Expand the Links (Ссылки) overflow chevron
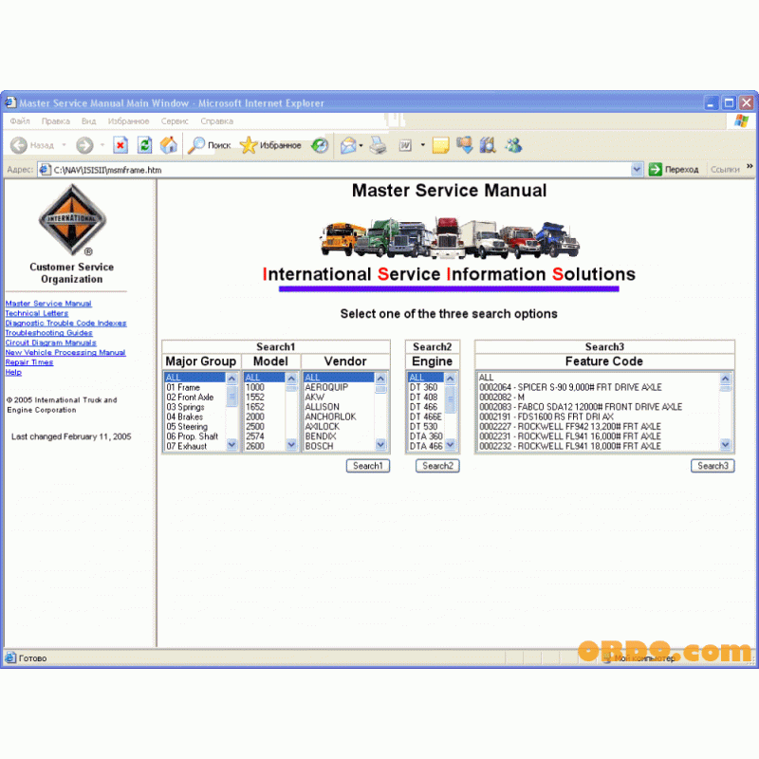759x759 pixels. (750, 167)
